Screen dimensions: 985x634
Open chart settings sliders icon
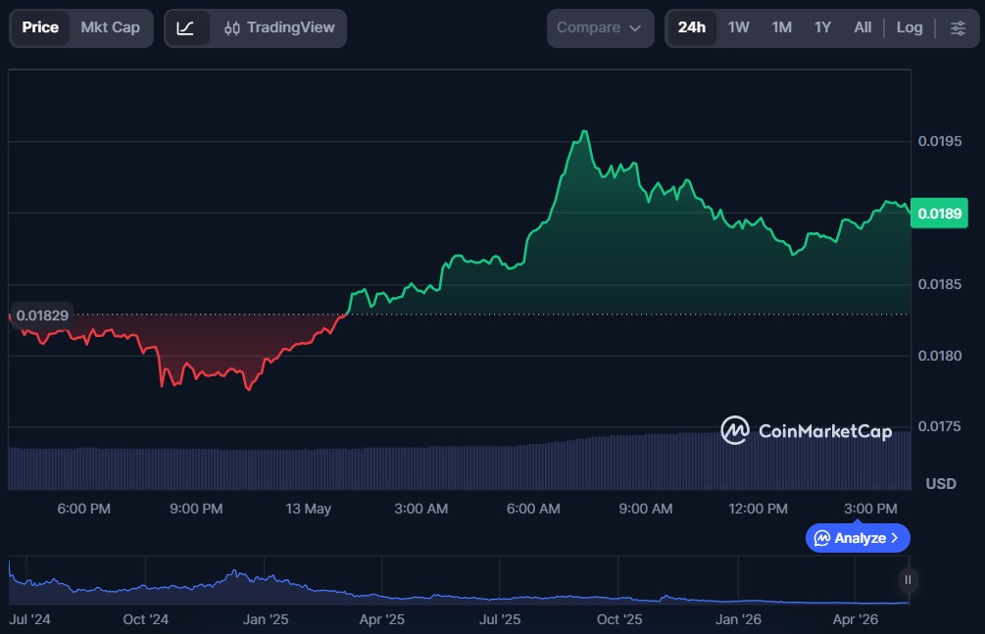[958, 28]
